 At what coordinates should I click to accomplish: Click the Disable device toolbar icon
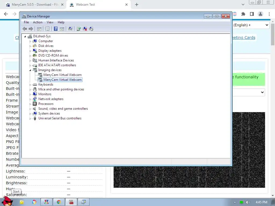coord(91,29)
